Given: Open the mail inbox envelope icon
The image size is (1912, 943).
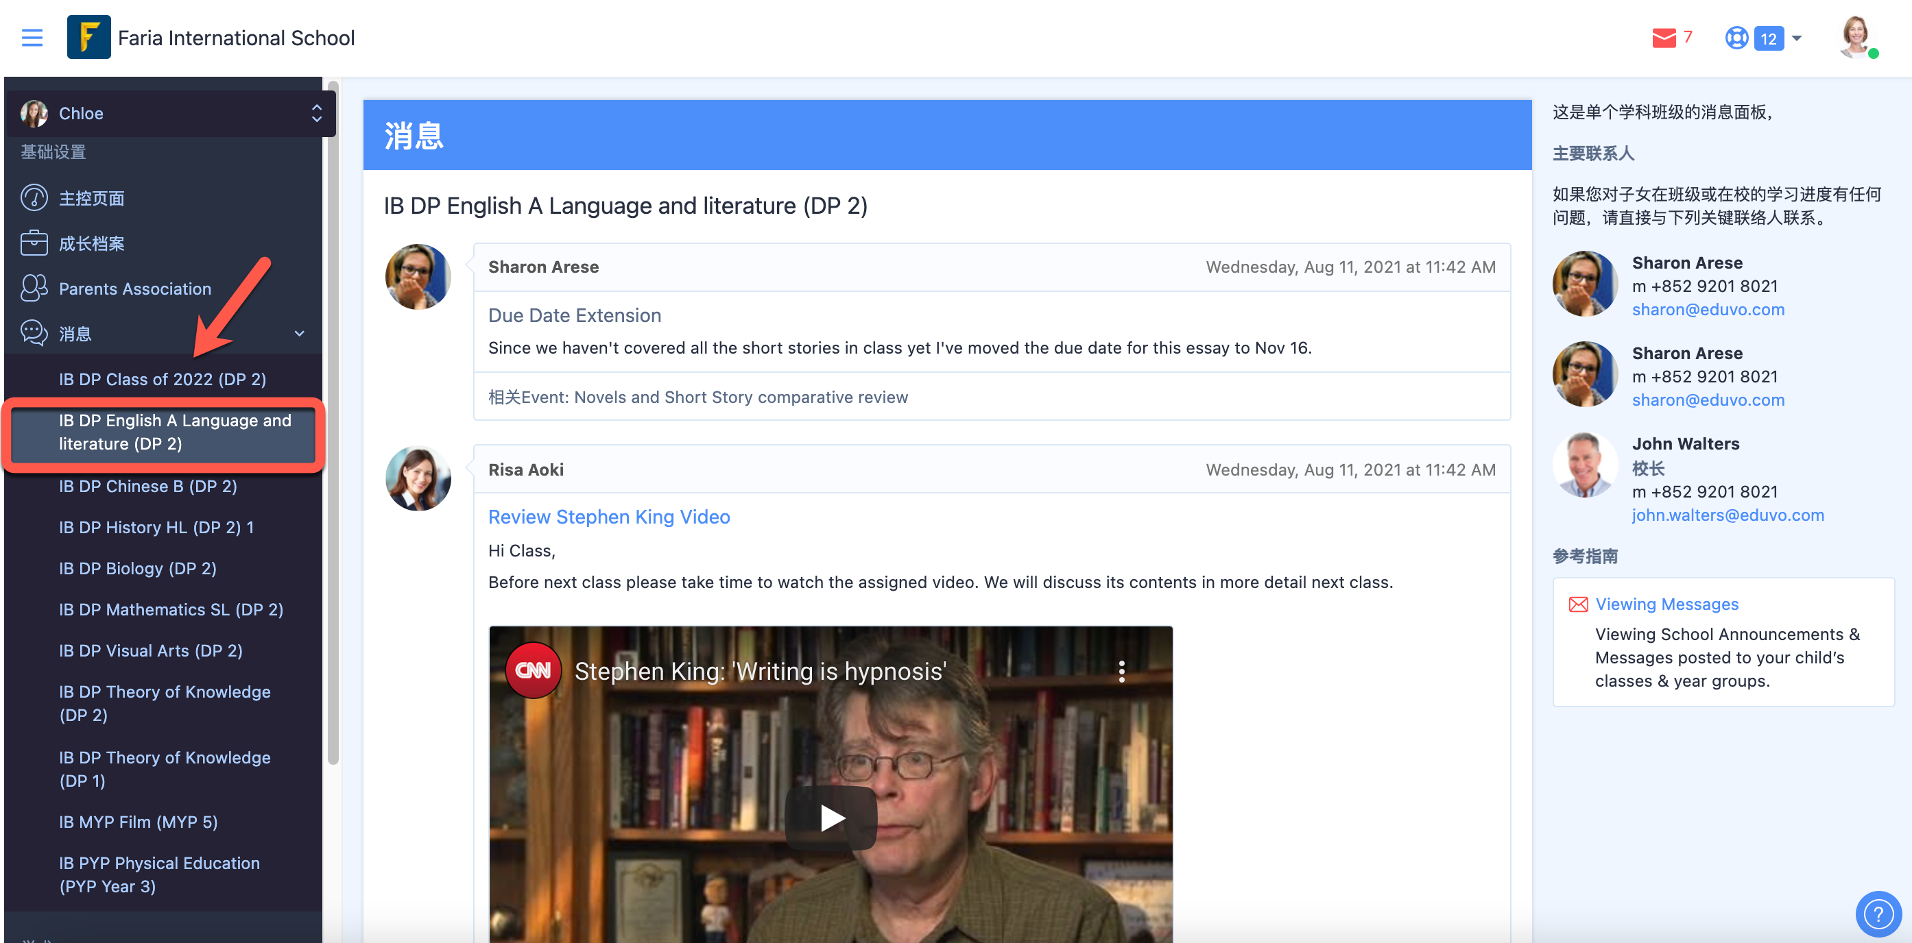Looking at the screenshot, I should (x=1663, y=38).
